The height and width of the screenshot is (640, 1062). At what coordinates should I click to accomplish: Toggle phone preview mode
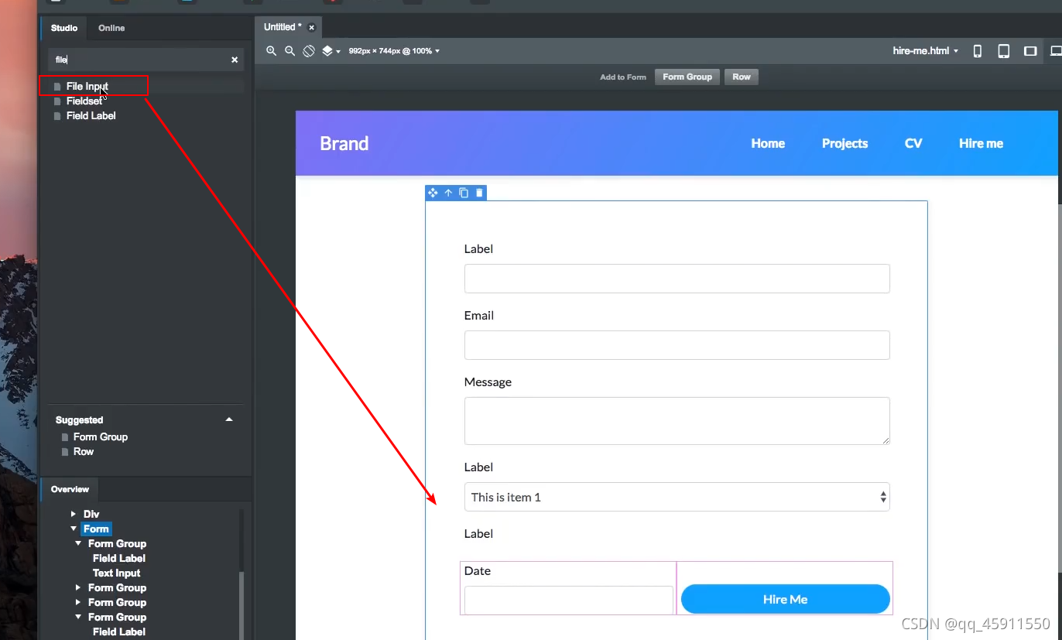point(977,50)
